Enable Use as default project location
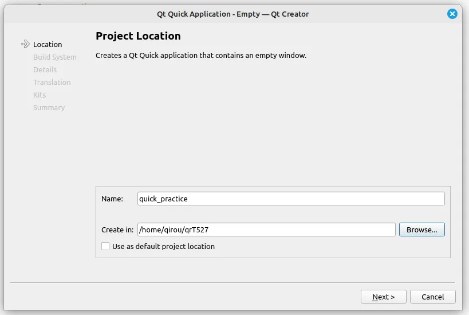This screenshot has height=315, width=469. 105,246
